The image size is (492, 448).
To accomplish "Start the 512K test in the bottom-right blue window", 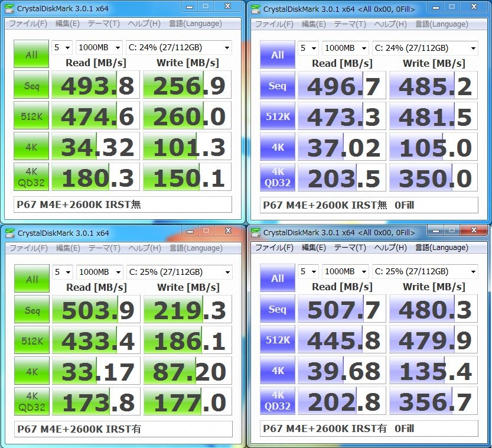I will point(278,339).
